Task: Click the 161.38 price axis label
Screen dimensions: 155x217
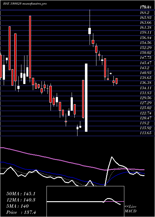Action: tap(146, 28)
